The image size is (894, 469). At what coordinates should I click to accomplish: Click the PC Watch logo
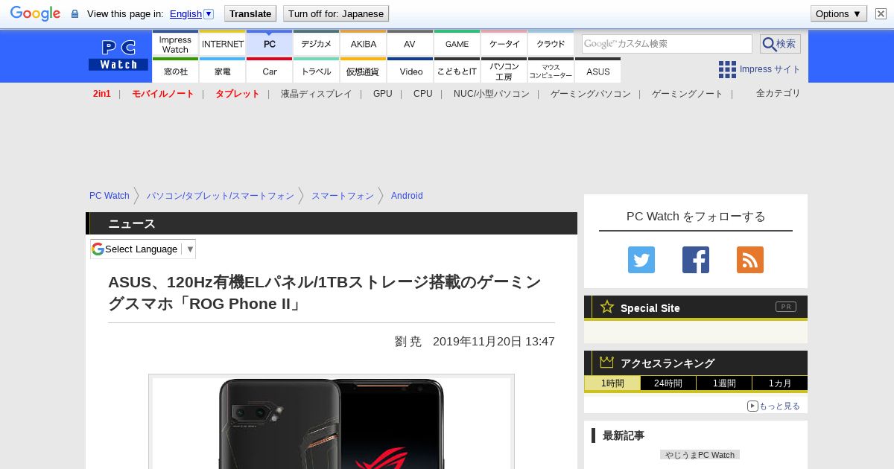(x=118, y=56)
